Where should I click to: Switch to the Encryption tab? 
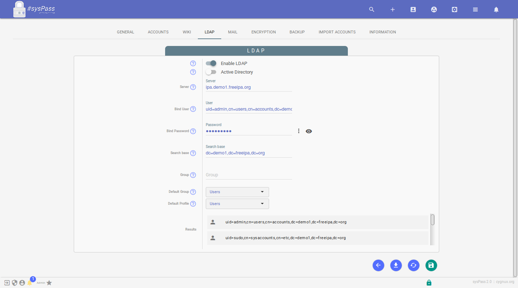(x=264, y=32)
